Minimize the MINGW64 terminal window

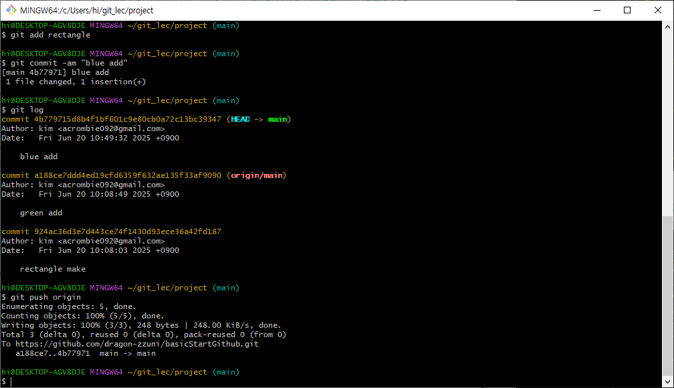(597, 10)
